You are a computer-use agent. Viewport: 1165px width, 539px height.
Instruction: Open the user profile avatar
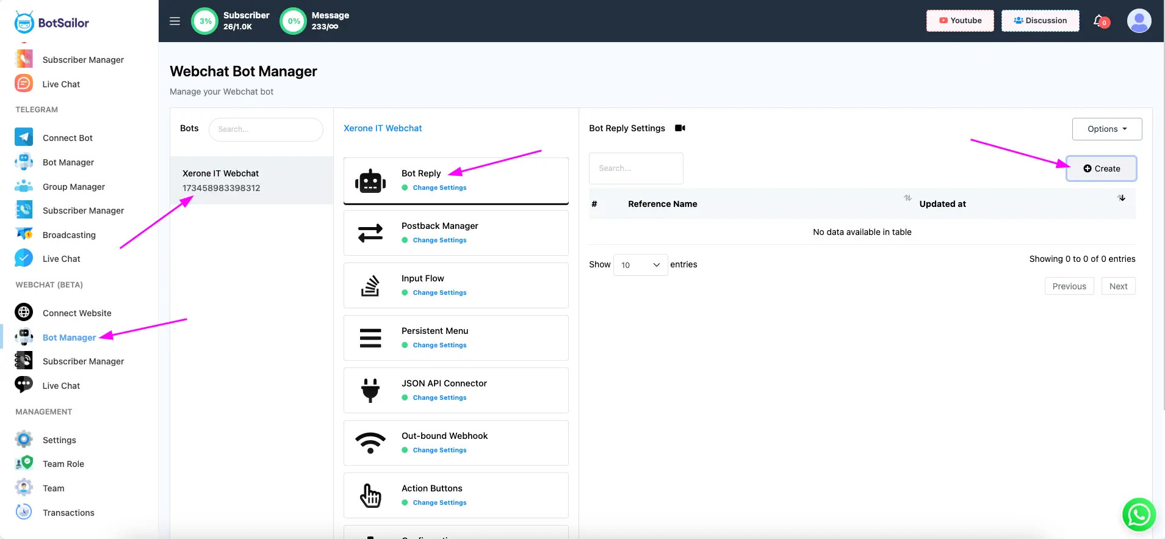coord(1139,21)
